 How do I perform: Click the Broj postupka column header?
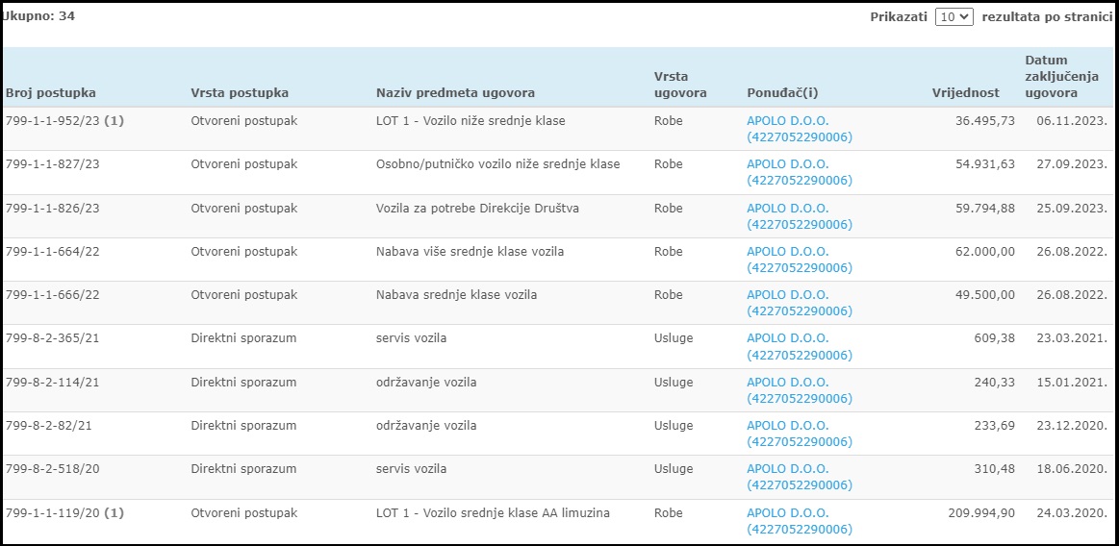coord(51,92)
